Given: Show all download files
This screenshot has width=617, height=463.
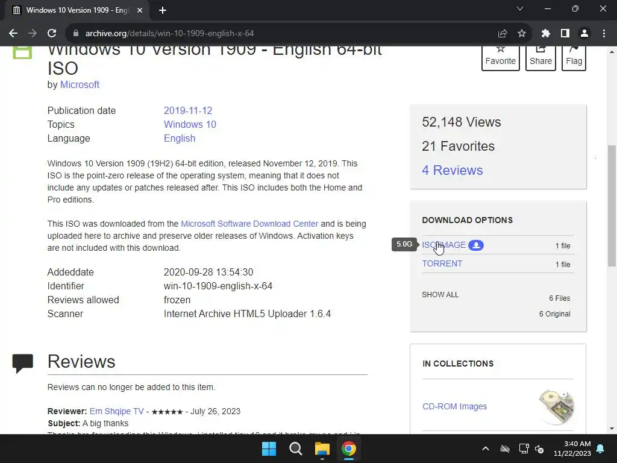Looking at the screenshot, I should pyautogui.click(x=440, y=294).
